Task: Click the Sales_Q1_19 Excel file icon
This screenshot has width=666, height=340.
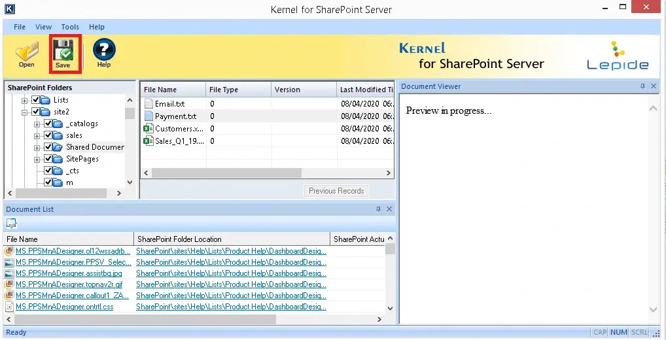Action: tap(149, 141)
